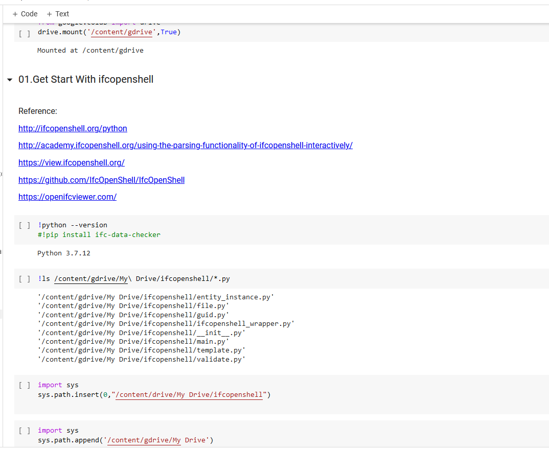The height and width of the screenshot is (450, 549).
Task: Run the sys.path.append cell
Action: [24, 431]
